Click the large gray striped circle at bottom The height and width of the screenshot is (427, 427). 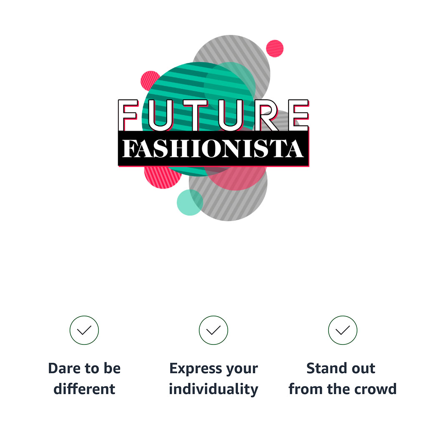click(234, 204)
